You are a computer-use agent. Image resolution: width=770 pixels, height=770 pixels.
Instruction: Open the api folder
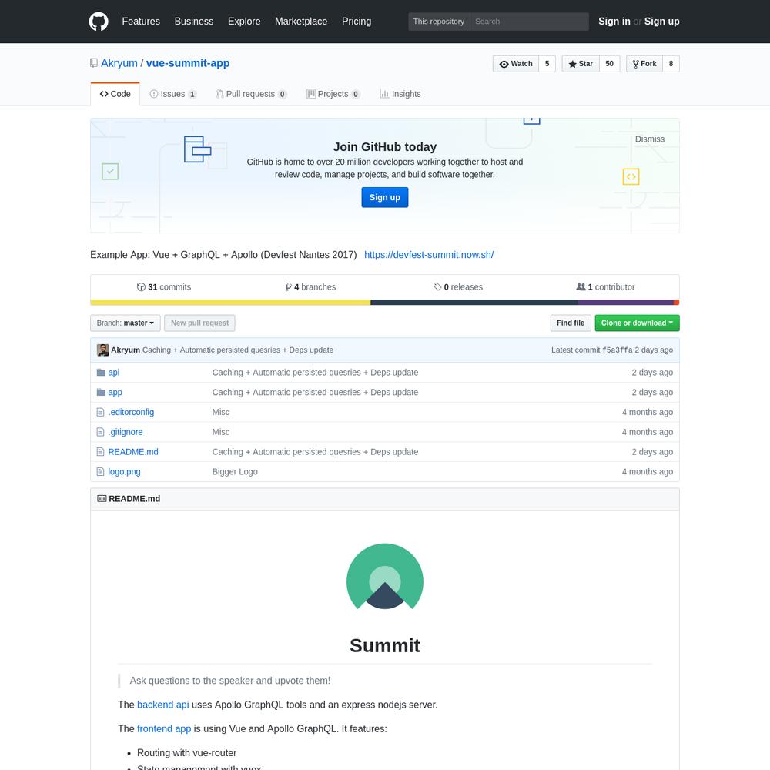(x=113, y=372)
